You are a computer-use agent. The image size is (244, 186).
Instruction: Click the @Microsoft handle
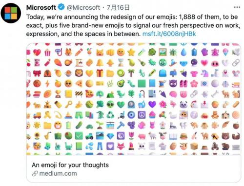pyautogui.click(x=83, y=7)
